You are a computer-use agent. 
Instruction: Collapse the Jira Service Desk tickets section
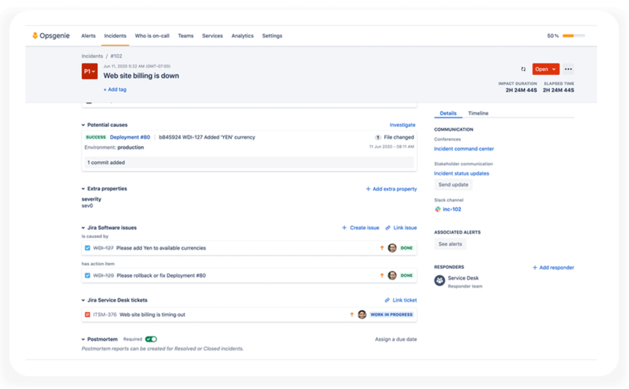point(83,300)
